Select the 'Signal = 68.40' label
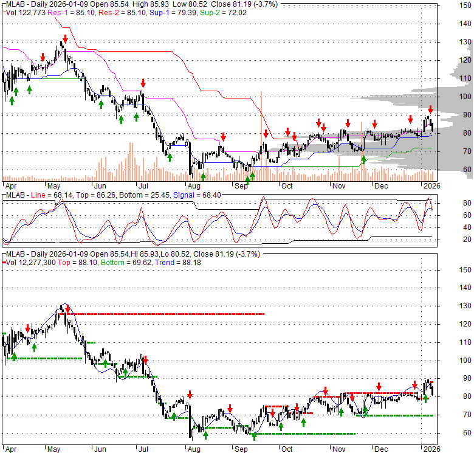Screen dimensions: 474x453 tap(197, 195)
